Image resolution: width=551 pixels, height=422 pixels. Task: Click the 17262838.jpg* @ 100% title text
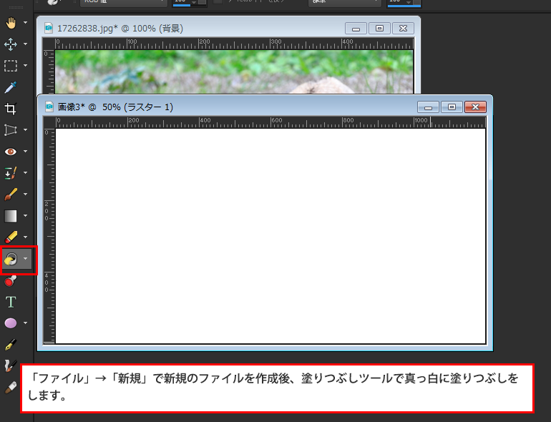[x=120, y=29]
